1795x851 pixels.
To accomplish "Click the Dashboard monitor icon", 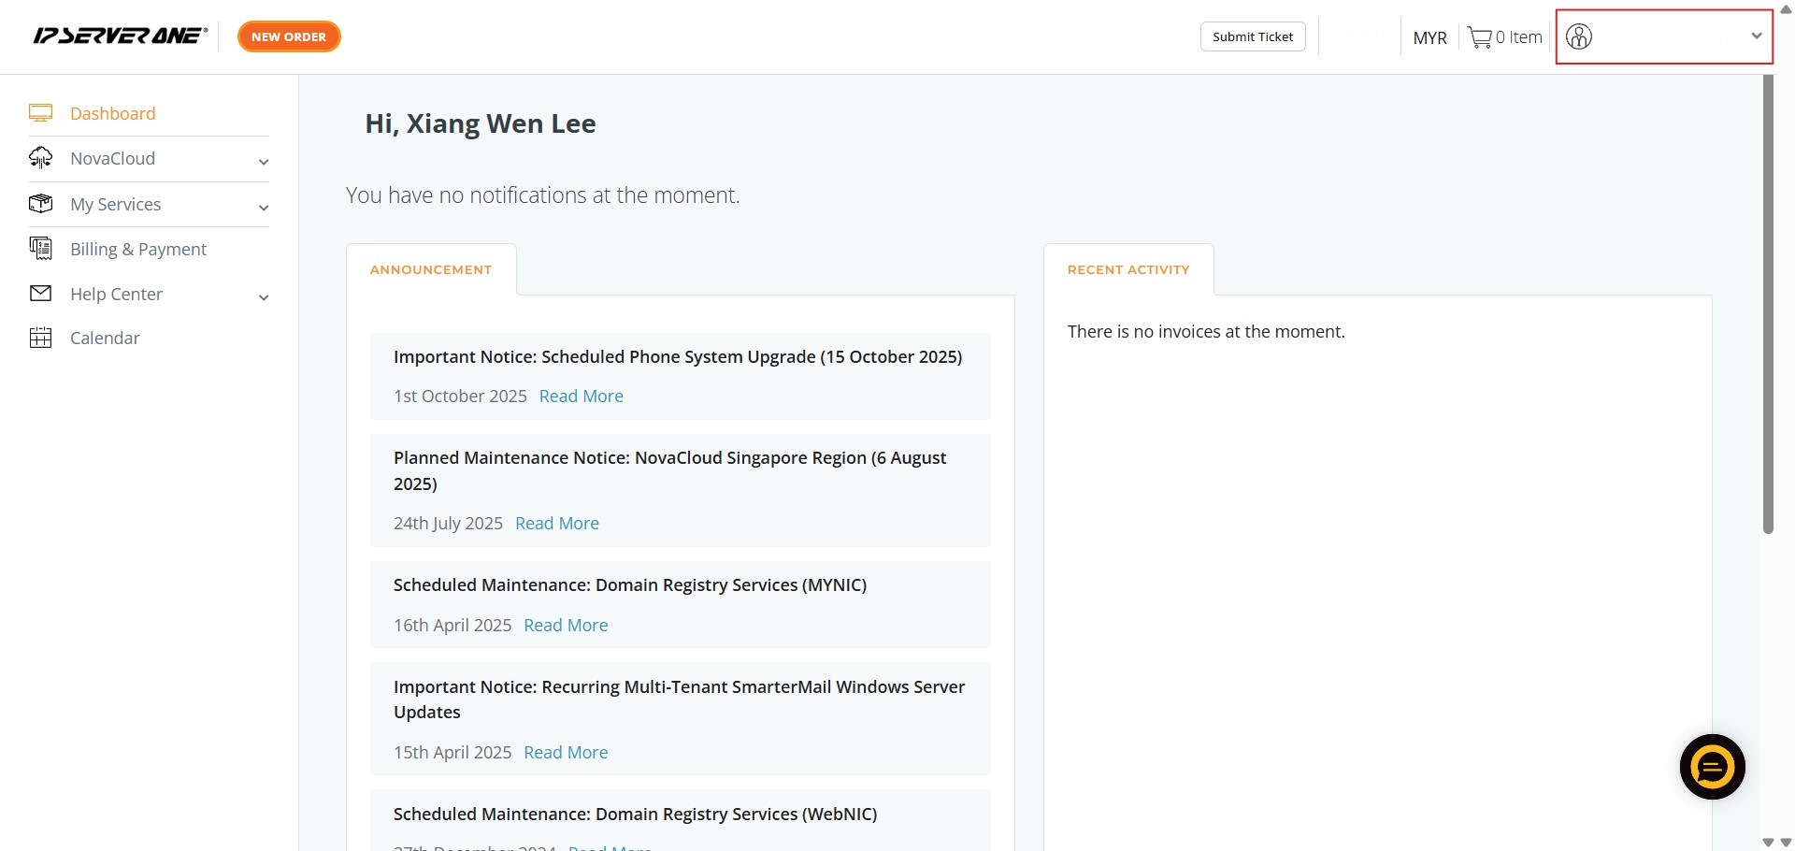I will 40,113.
